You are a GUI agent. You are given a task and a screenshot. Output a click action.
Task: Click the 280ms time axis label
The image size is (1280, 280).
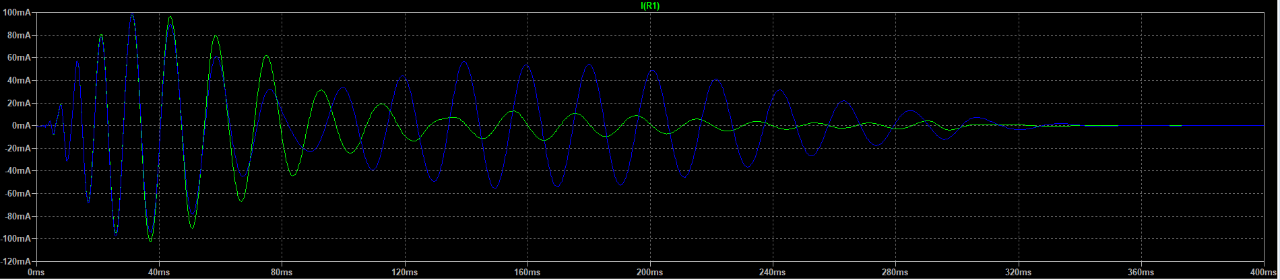point(895,273)
